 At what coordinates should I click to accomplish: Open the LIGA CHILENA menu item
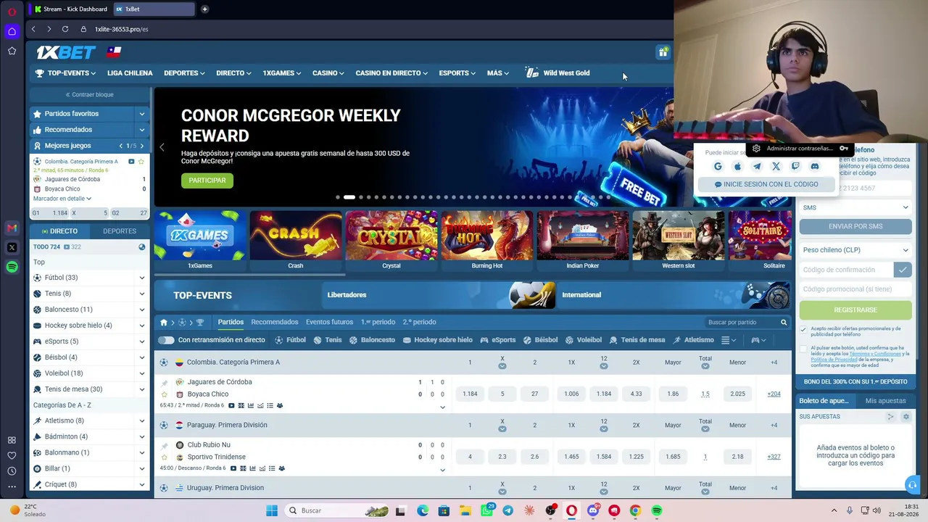pos(130,73)
